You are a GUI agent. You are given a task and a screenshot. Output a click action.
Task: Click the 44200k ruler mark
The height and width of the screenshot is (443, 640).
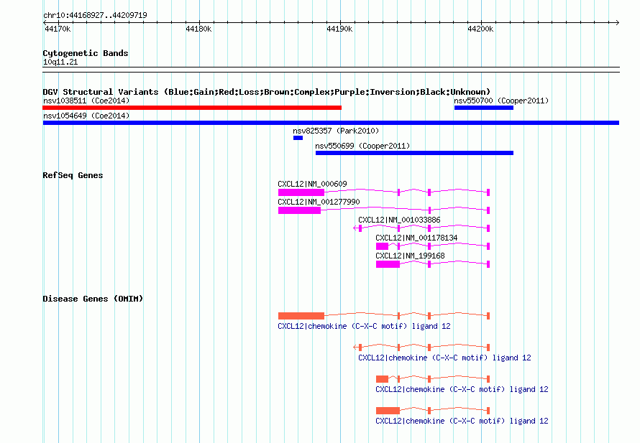pyautogui.click(x=480, y=29)
